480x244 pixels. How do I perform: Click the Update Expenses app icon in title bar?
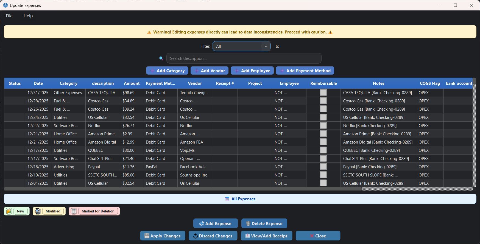[5, 5]
